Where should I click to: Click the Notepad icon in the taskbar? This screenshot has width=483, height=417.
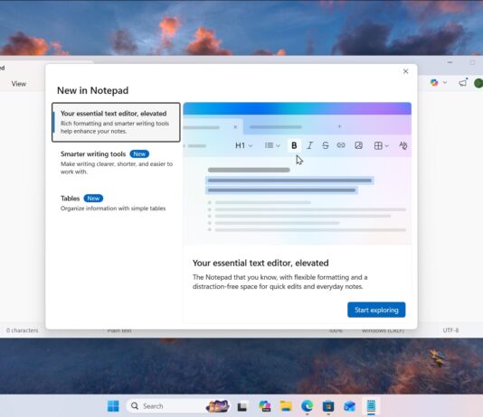pyautogui.click(x=371, y=406)
